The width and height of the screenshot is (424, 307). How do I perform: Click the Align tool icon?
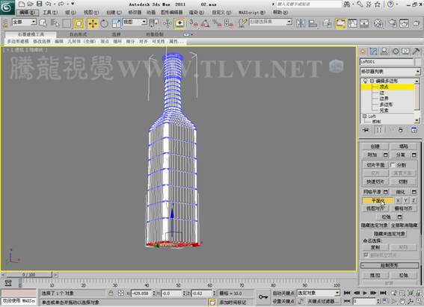(313, 23)
